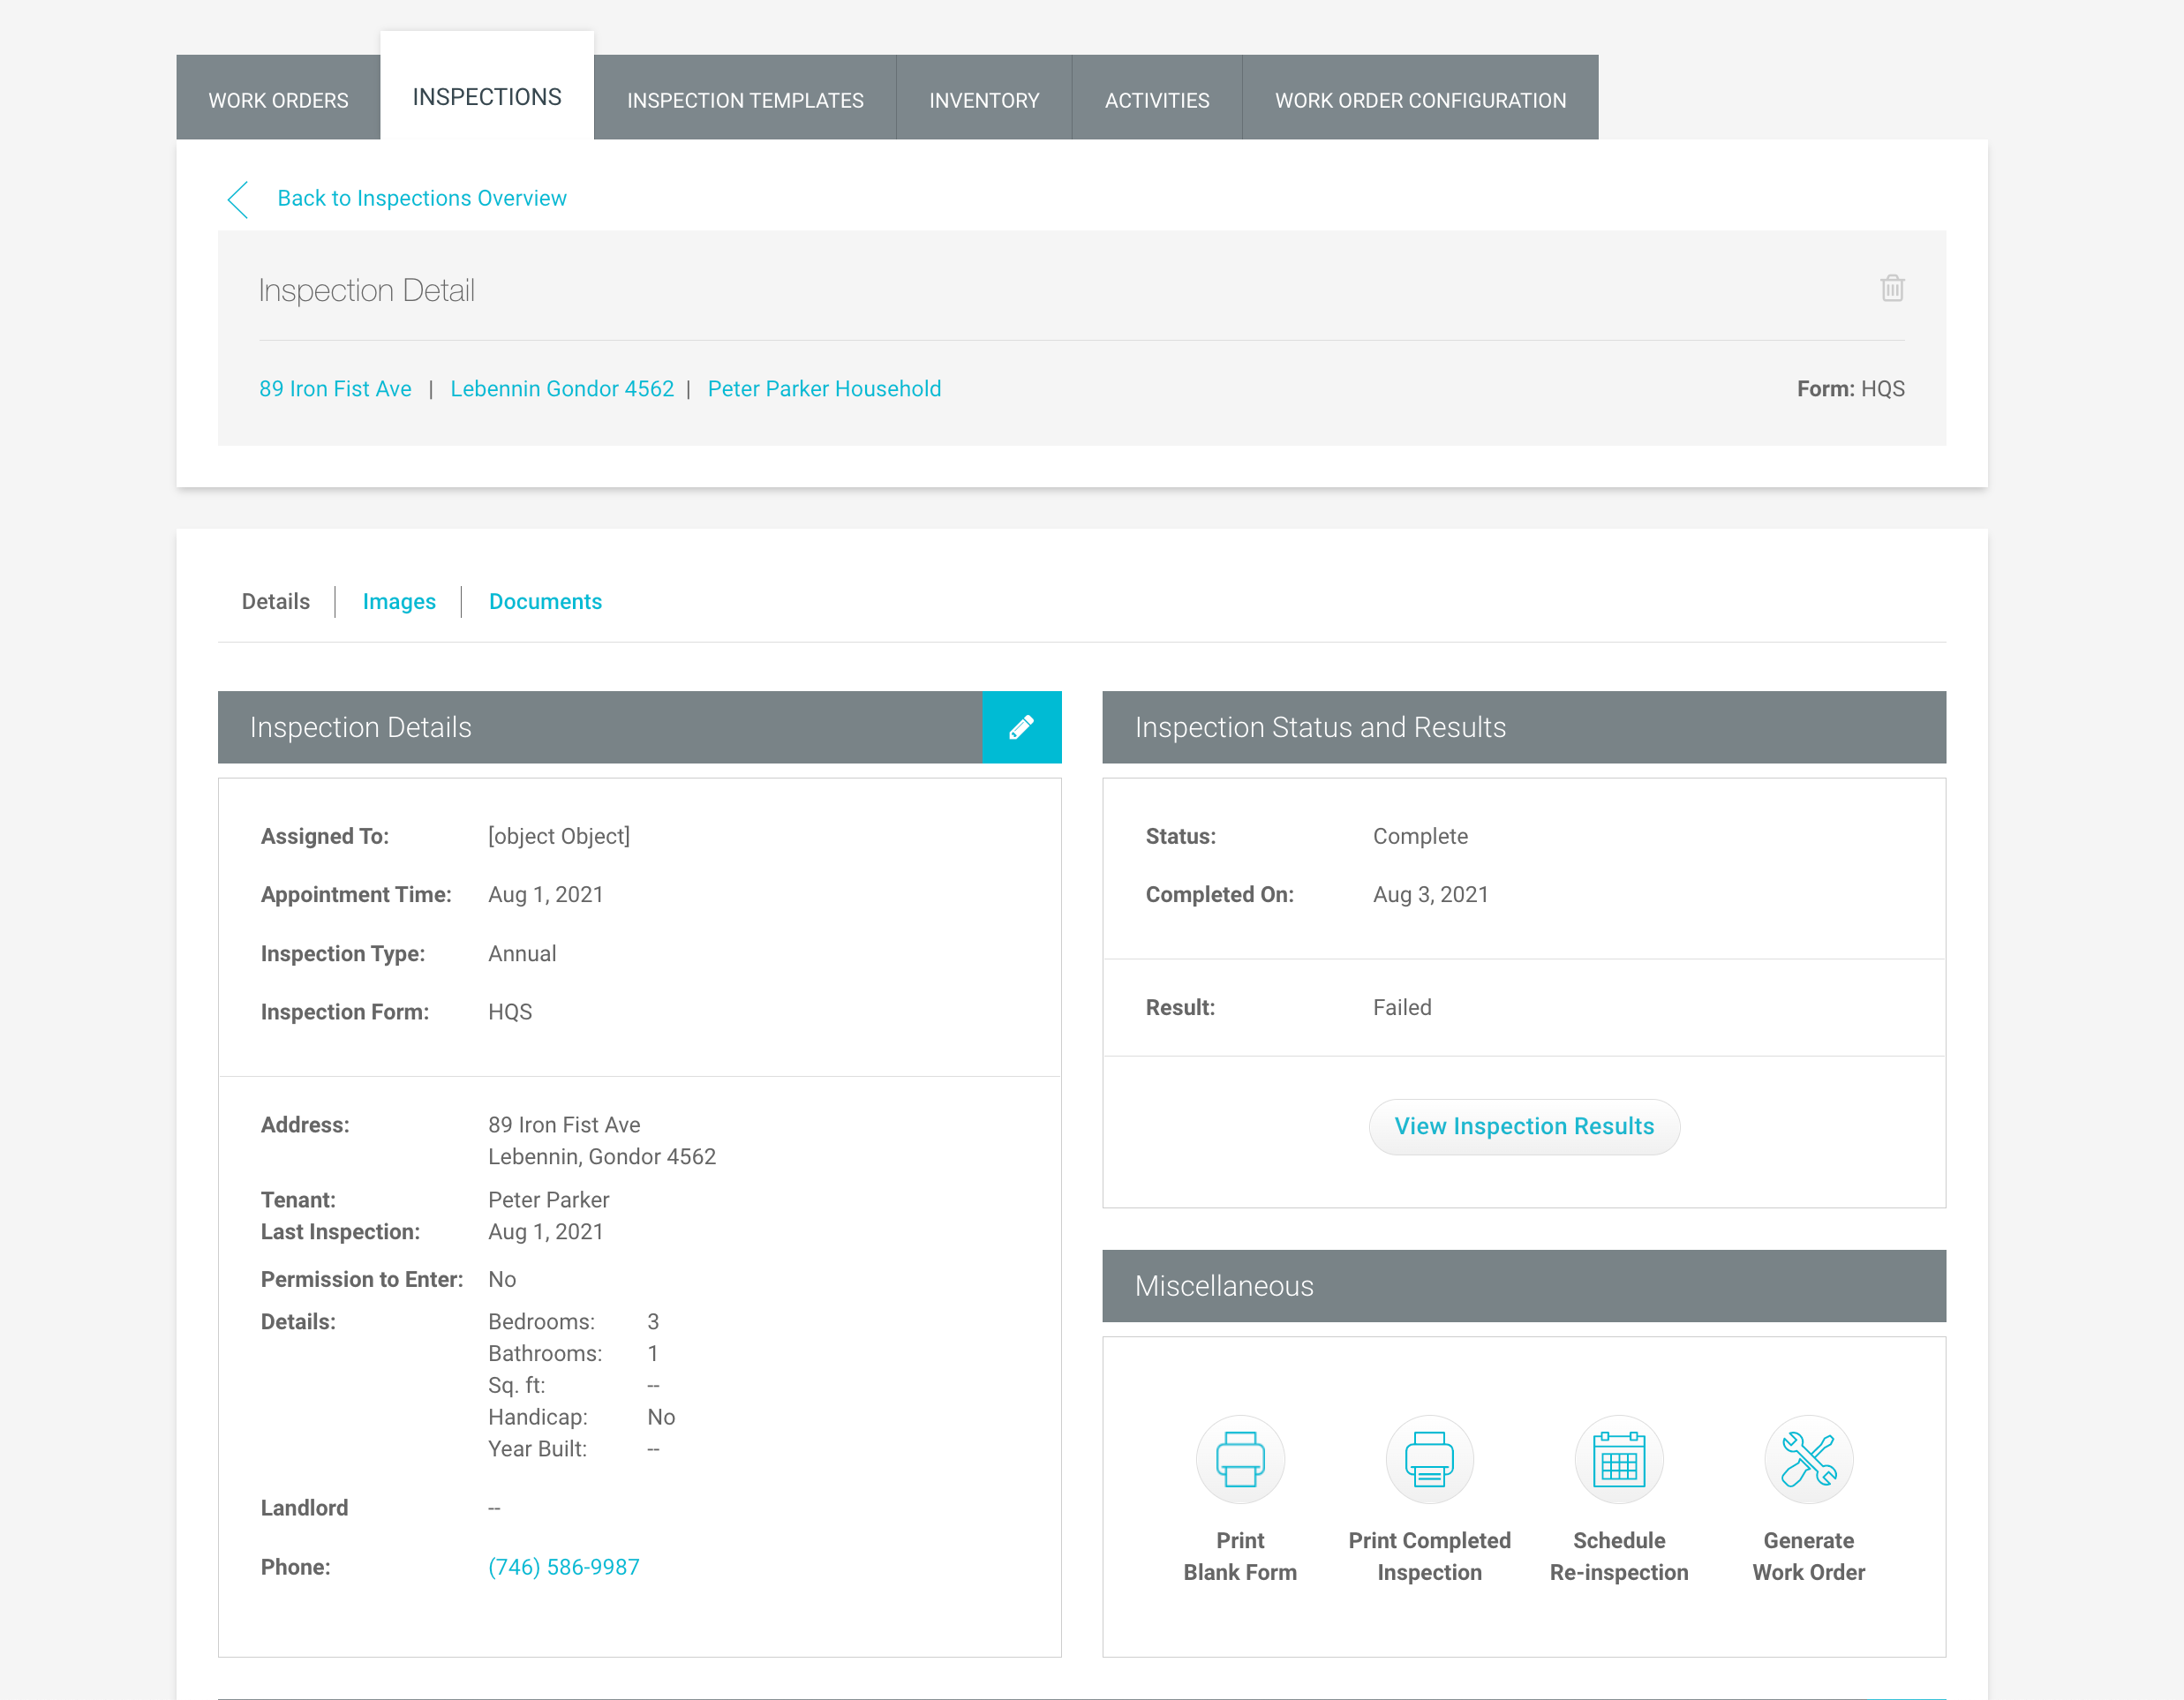
Task: Click the Generate Work Order tools icon
Action: [x=1808, y=1459]
